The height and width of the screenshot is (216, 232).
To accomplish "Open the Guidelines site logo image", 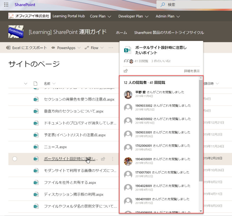I will pyautogui.click(x=16, y=32).
